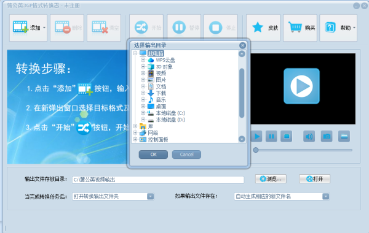Viewport: 369px width, 233px height.
Task: Click the 输出文件存放目录 path field
Action: click(158, 180)
